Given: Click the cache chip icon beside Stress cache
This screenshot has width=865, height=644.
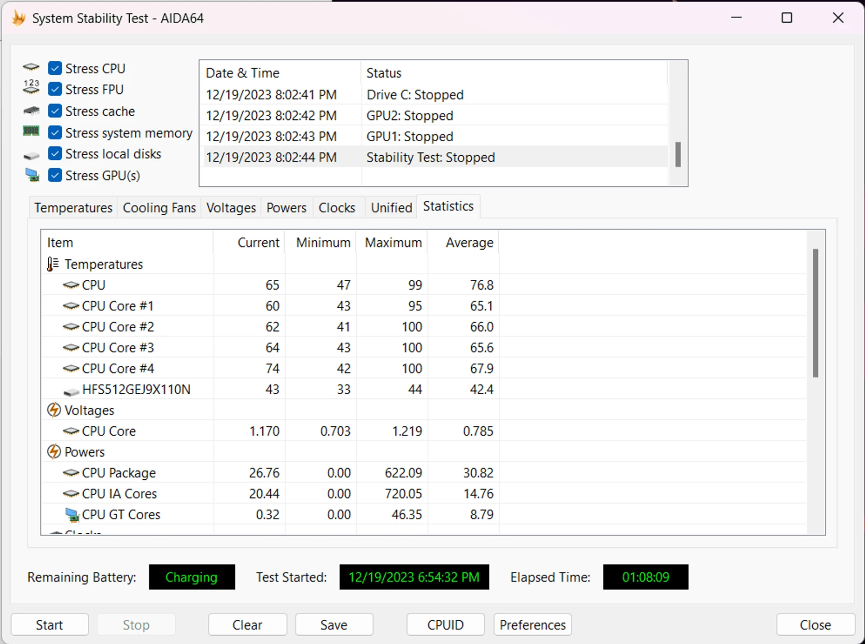Looking at the screenshot, I should click(31, 111).
